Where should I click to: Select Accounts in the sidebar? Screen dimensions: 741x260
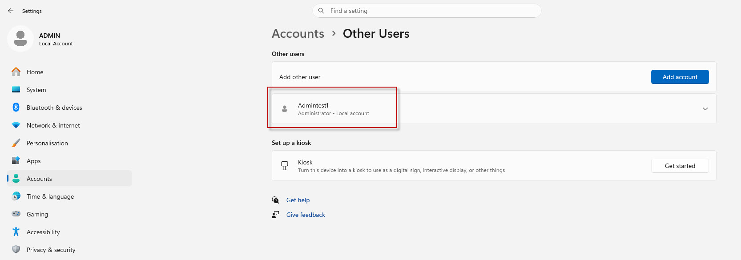tap(69, 178)
